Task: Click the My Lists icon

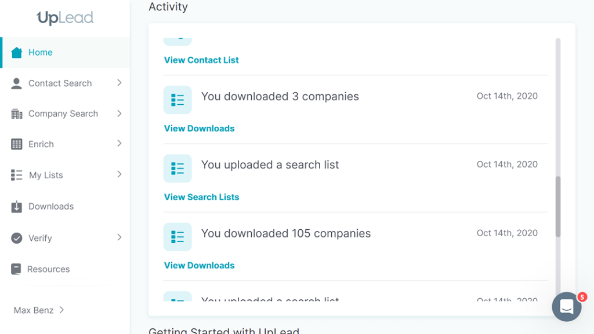Action: point(17,175)
